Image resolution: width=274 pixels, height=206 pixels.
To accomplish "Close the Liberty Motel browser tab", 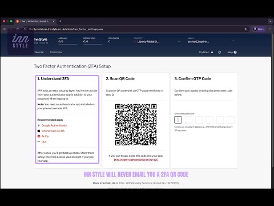I will pyautogui.click(x=54, y=21).
